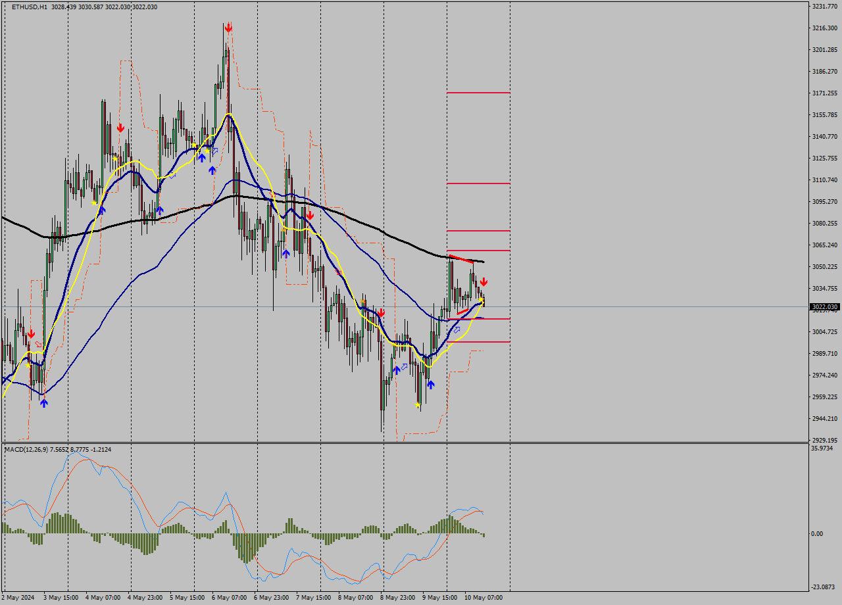Click the 6 May 07:00 time label
The image size is (842, 605).
(229, 598)
